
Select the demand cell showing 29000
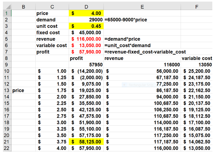click(x=86, y=20)
